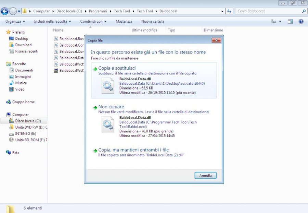Toggle the preview pane icon
The width and height of the screenshot is (308, 213).
coord(290,21)
